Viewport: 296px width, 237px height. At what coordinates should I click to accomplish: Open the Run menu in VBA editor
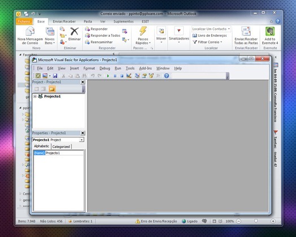pos(118,68)
